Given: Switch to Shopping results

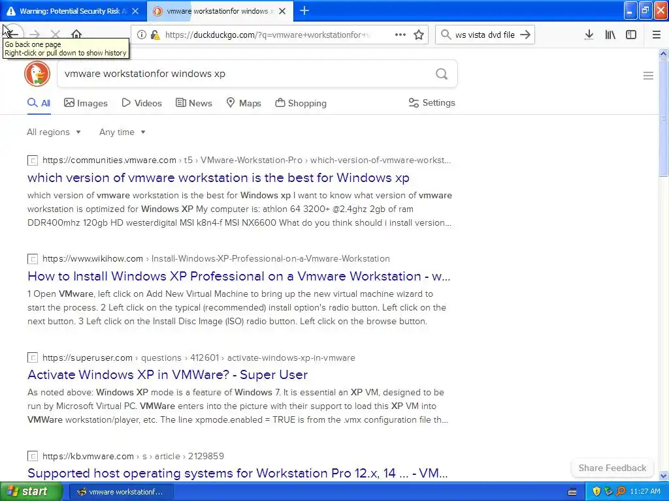Looking at the screenshot, I should click(x=301, y=103).
